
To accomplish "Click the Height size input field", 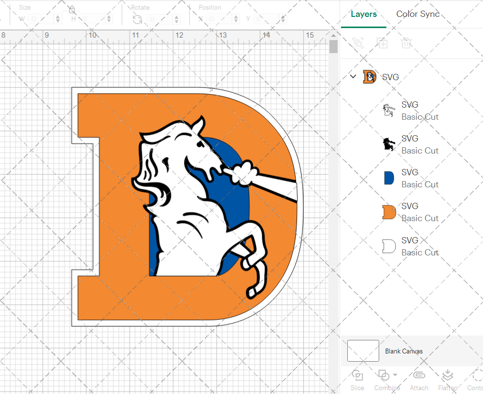I will (x=92, y=19).
